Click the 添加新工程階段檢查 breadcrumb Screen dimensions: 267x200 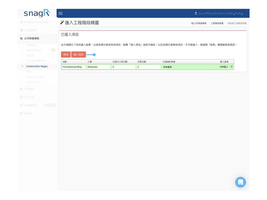point(237,23)
